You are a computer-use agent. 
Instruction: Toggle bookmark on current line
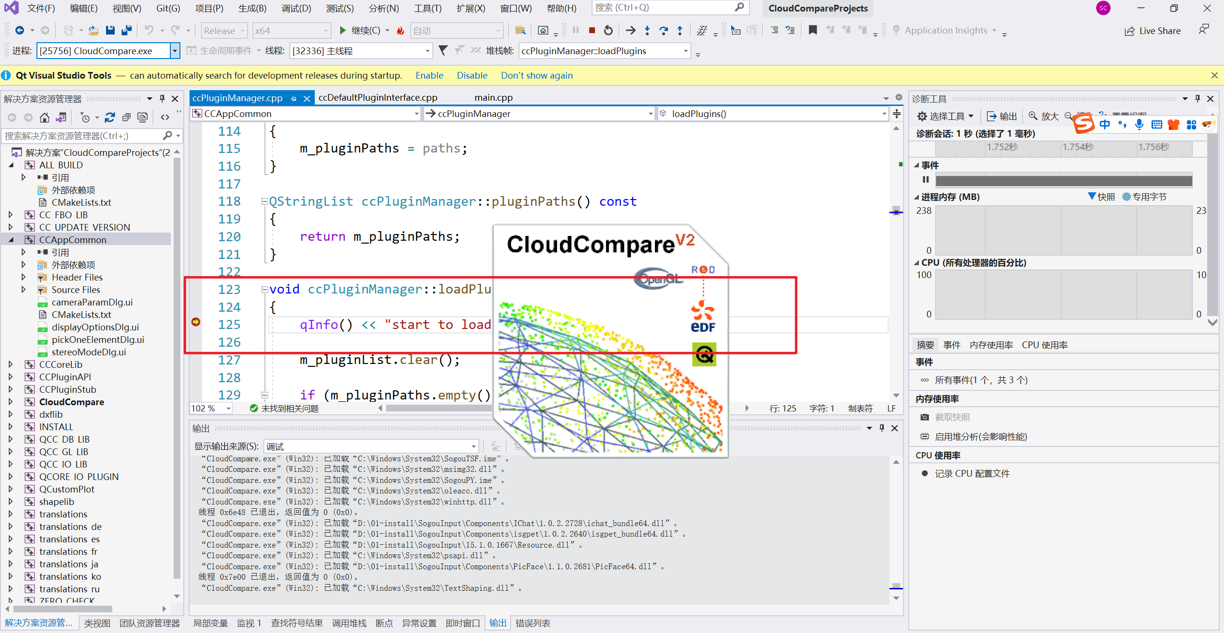tap(813, 30)
